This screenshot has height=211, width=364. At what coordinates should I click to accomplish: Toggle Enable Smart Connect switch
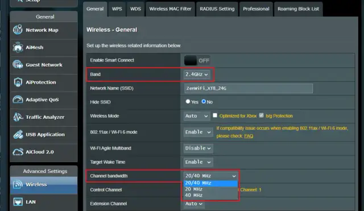tap(197, 61)
